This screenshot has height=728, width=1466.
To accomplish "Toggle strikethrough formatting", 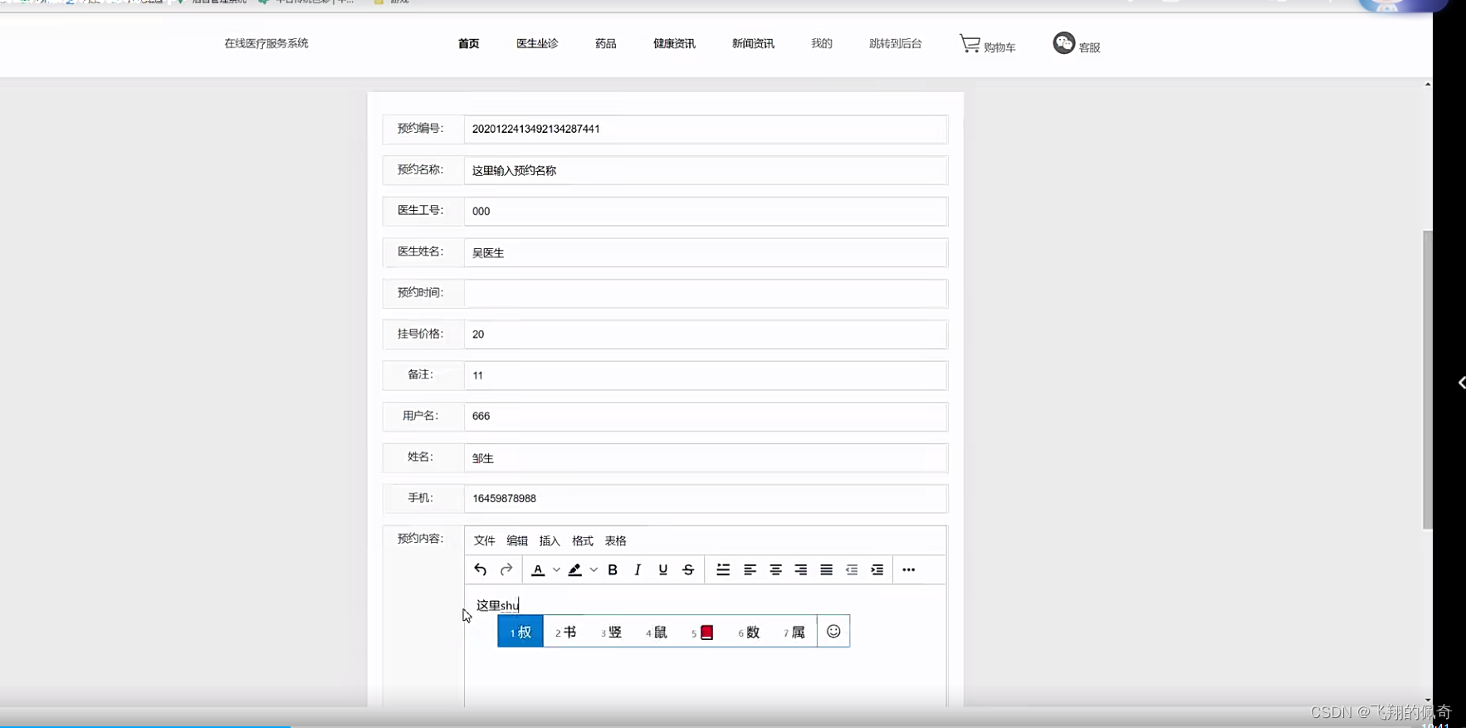I will coord(688,569).
